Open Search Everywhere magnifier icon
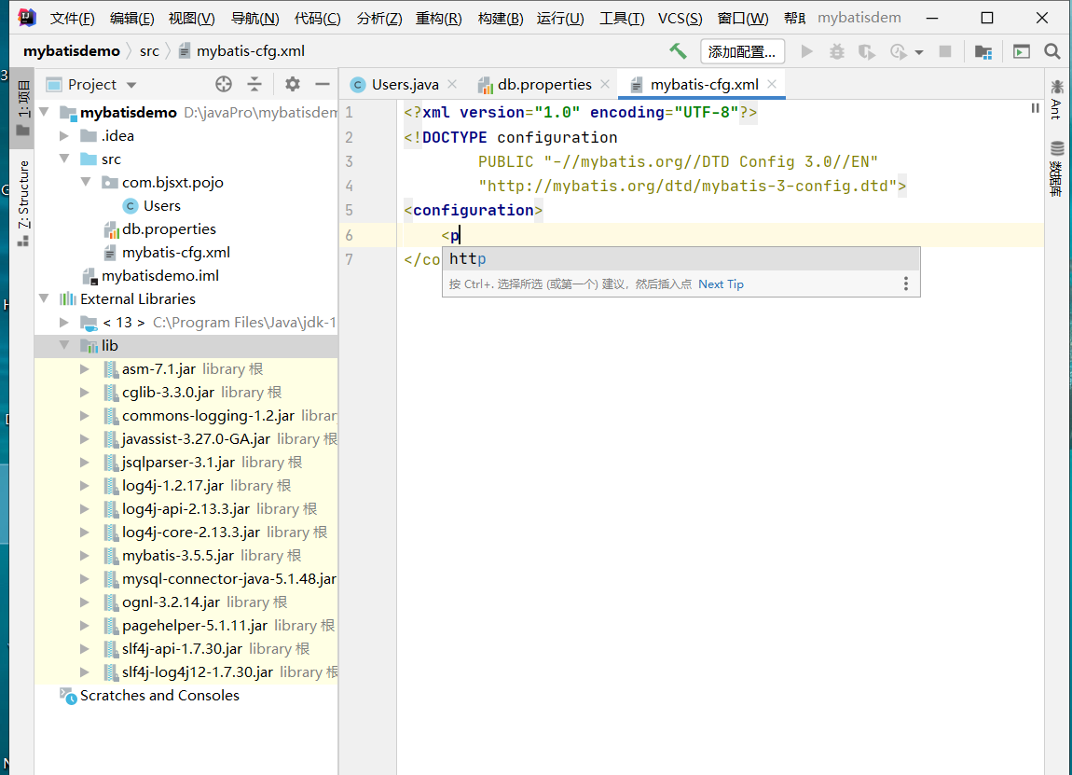 [x=1052, y=51]
